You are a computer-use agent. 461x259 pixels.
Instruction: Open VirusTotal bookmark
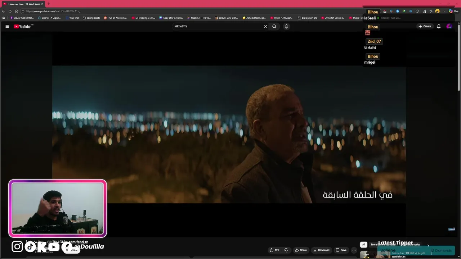pyautogui.click(x=72, y=18)
